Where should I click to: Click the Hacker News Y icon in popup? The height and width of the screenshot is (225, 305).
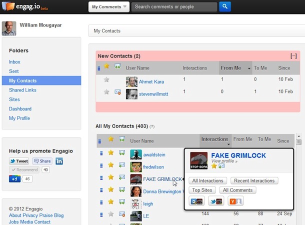click(x=235, y=201)
